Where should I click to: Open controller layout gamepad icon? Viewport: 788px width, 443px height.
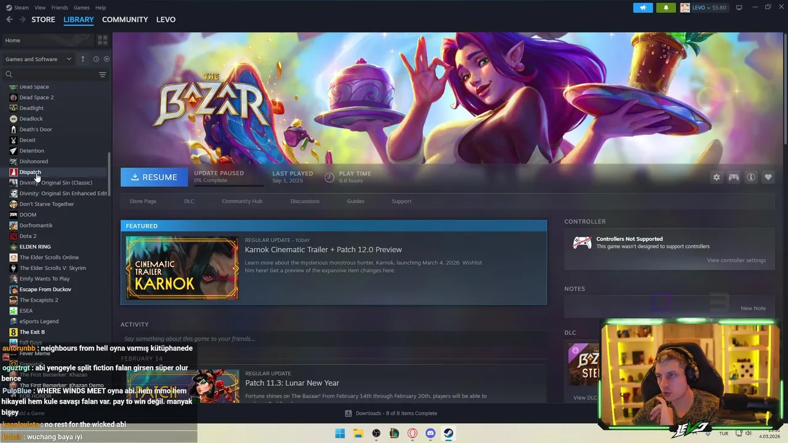click(734, 177)
